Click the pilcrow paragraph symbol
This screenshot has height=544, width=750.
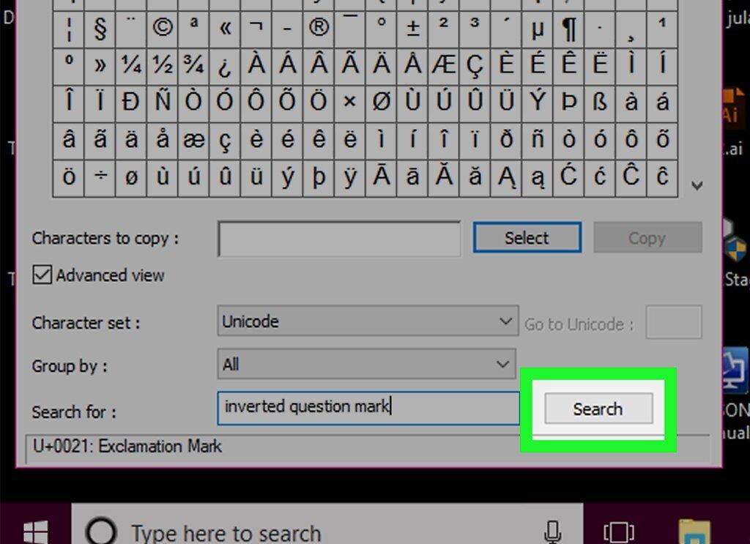(x=568, y=28)
